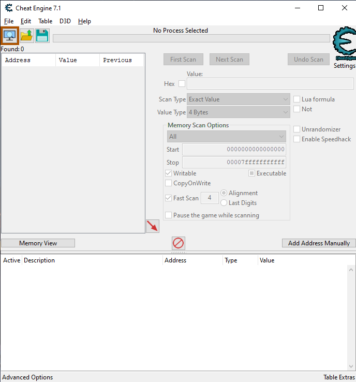This screenshot has height=382, width=356.
Task: Click red arrow to add selected addresses
Action: [153, 226]
